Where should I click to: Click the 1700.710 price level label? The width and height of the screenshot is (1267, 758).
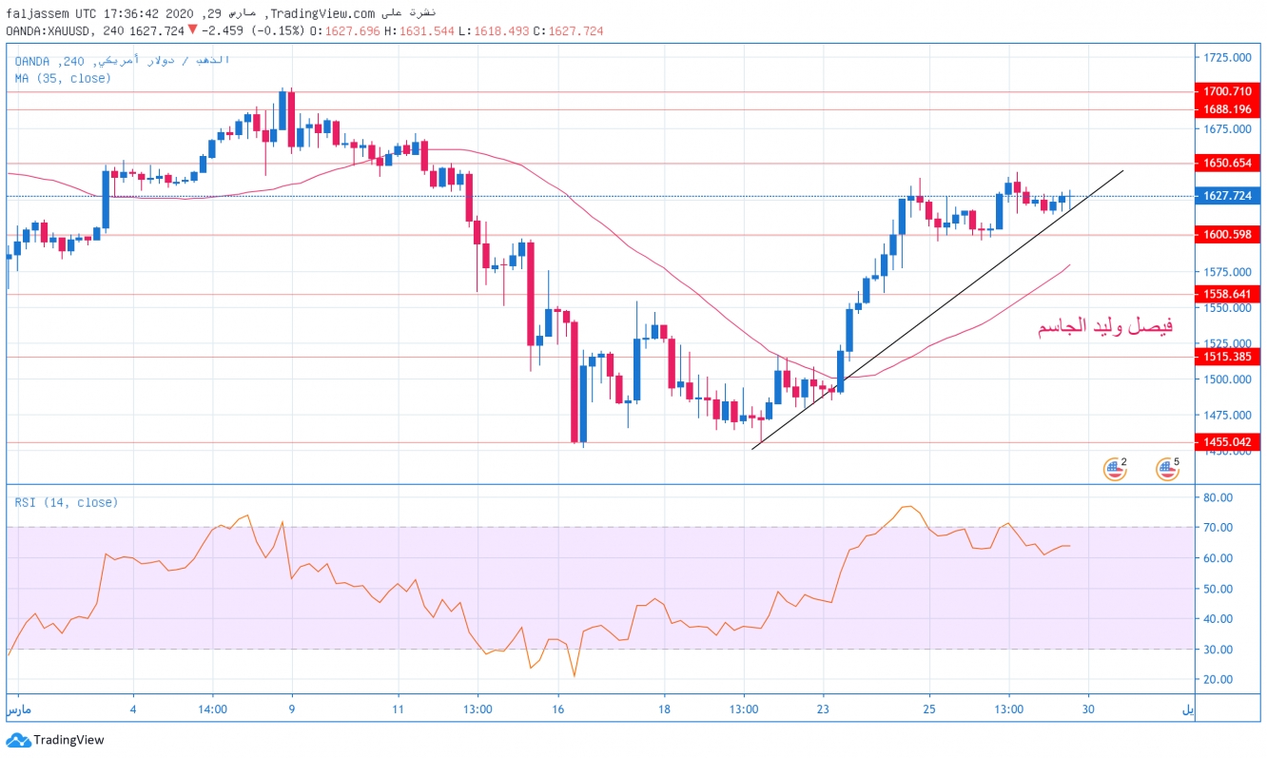pyautogui.click(x=1227, y=91)
